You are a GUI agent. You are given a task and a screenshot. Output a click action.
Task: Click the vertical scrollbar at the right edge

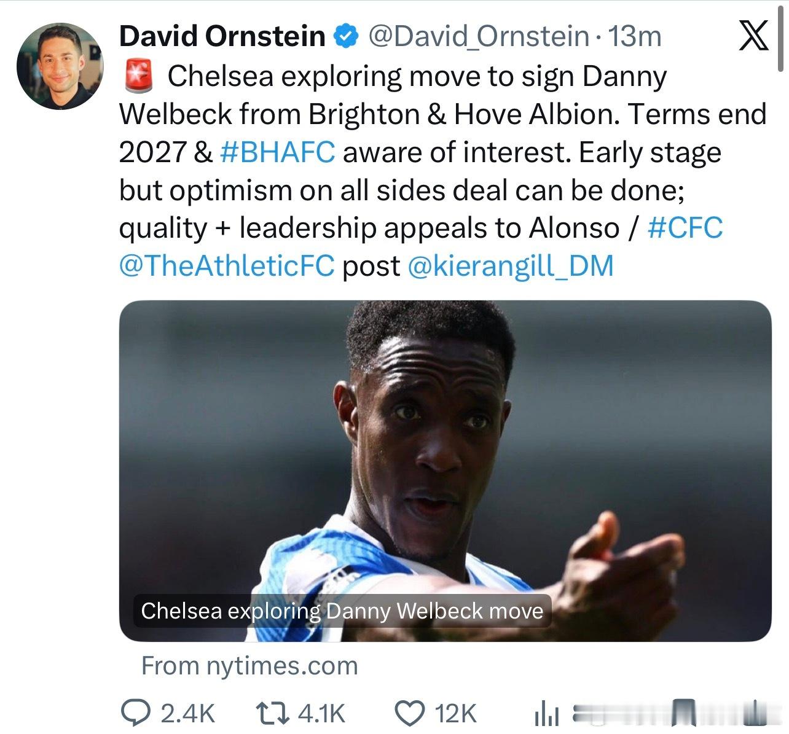pos(782,37)
